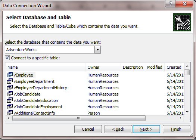The width and height of the screenshot is (196, 140).
Task: Click the horizontal scrollbar thumb
Action: (79, 118)
